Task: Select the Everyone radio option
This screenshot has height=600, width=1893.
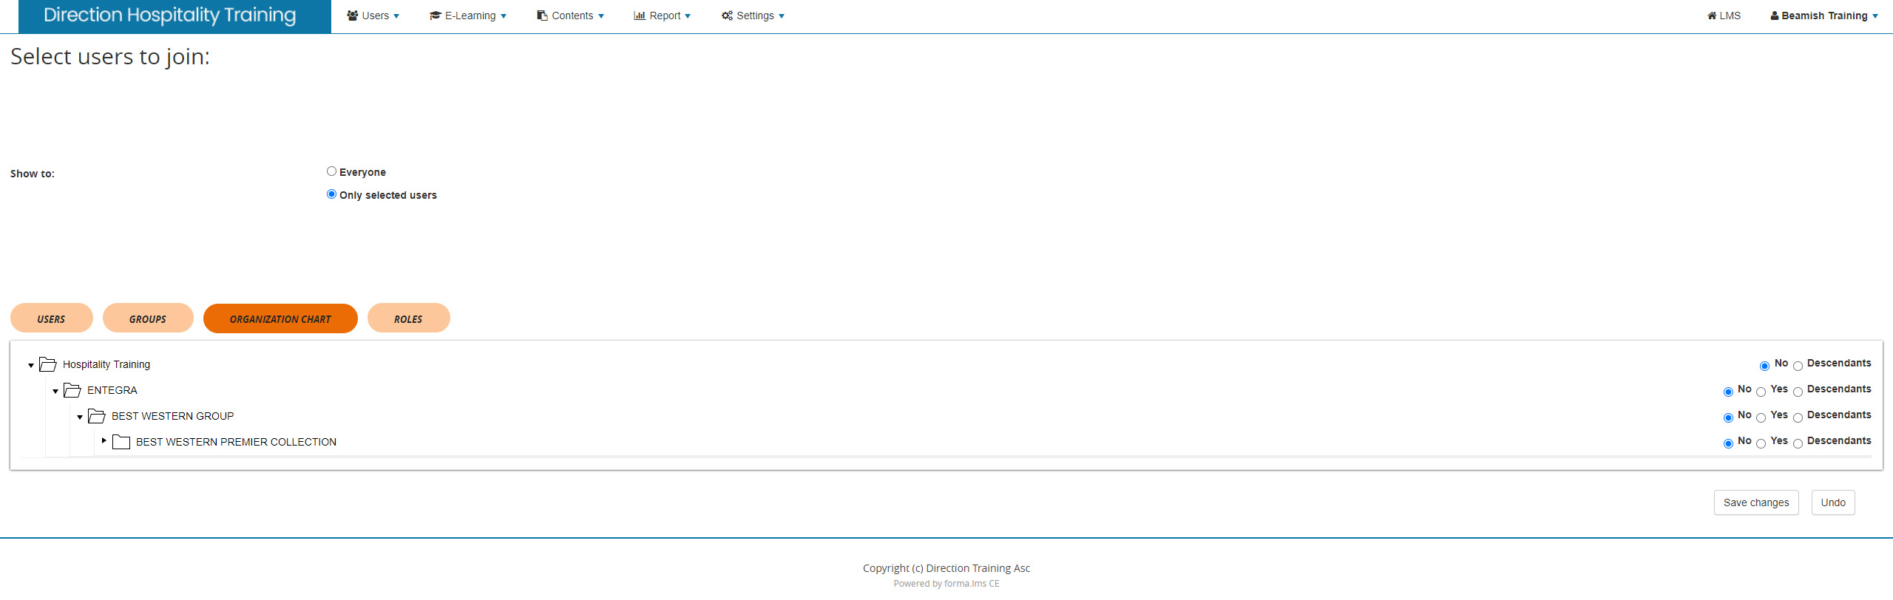Action: [x=331, y=171]
